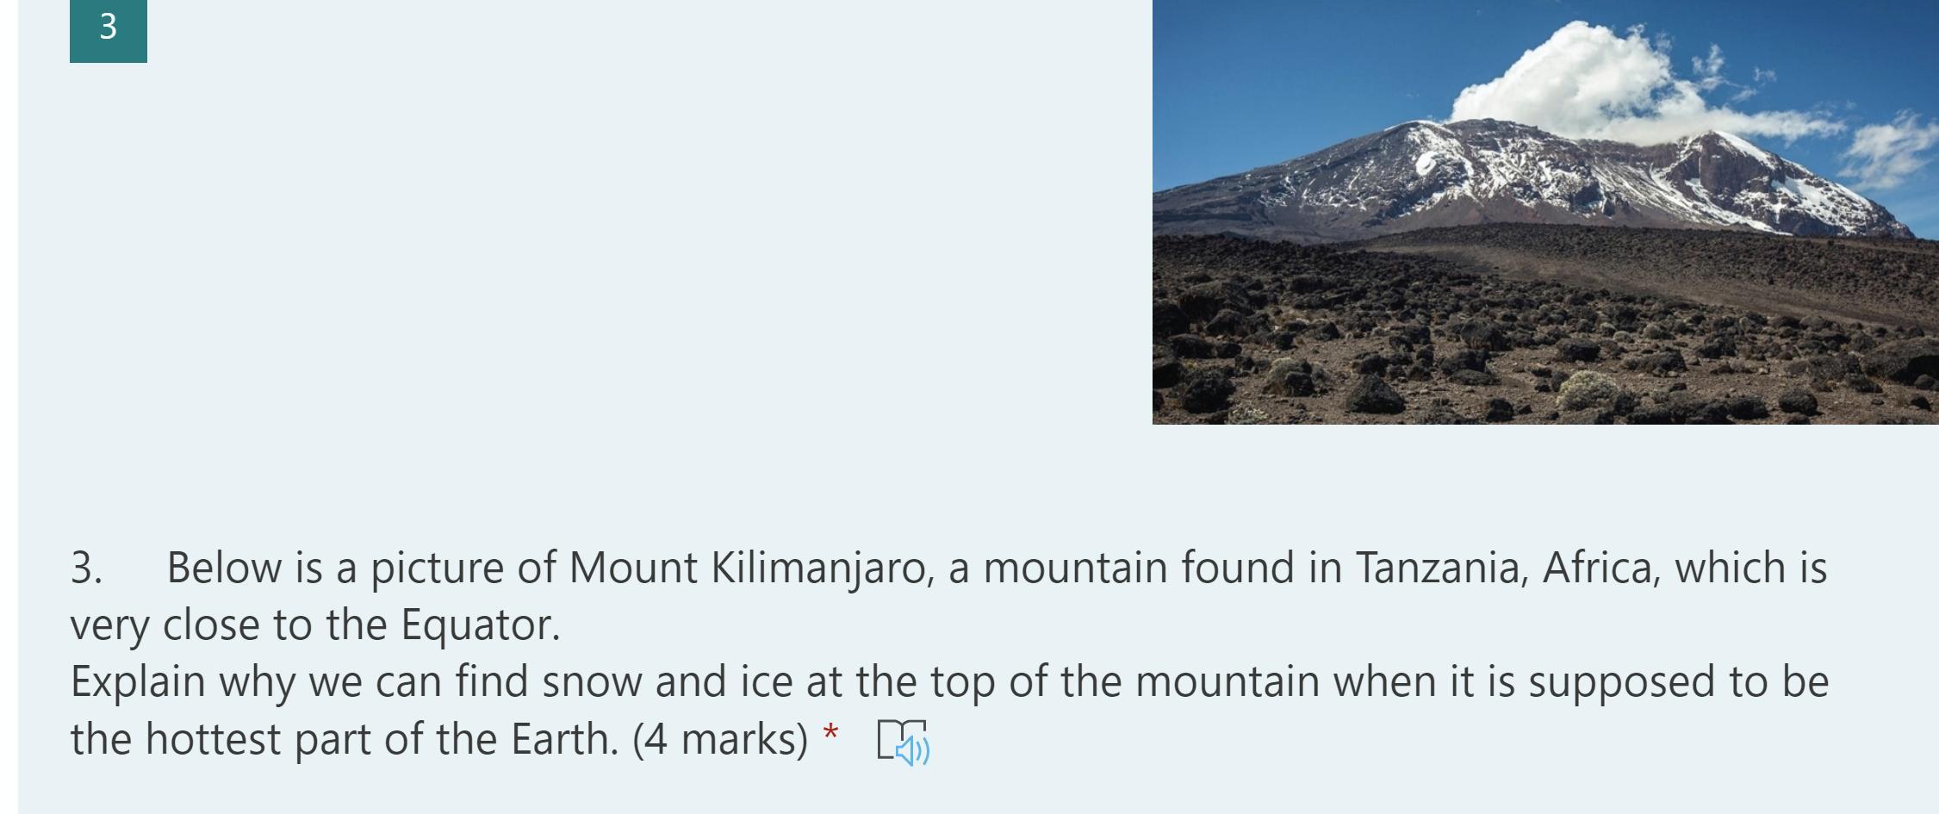Click the red required asterisk
This screenshot has width=1939, height=814.
point(830,735)
